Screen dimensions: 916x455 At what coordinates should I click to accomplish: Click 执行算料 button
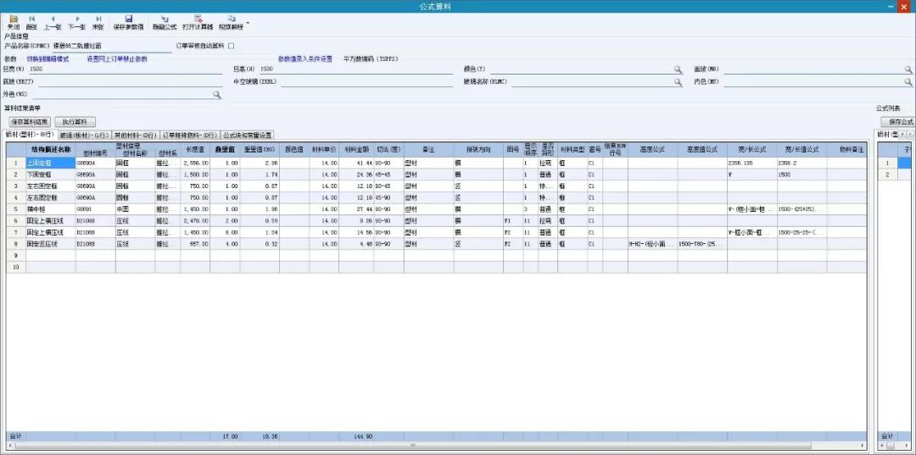click(75, 122)
